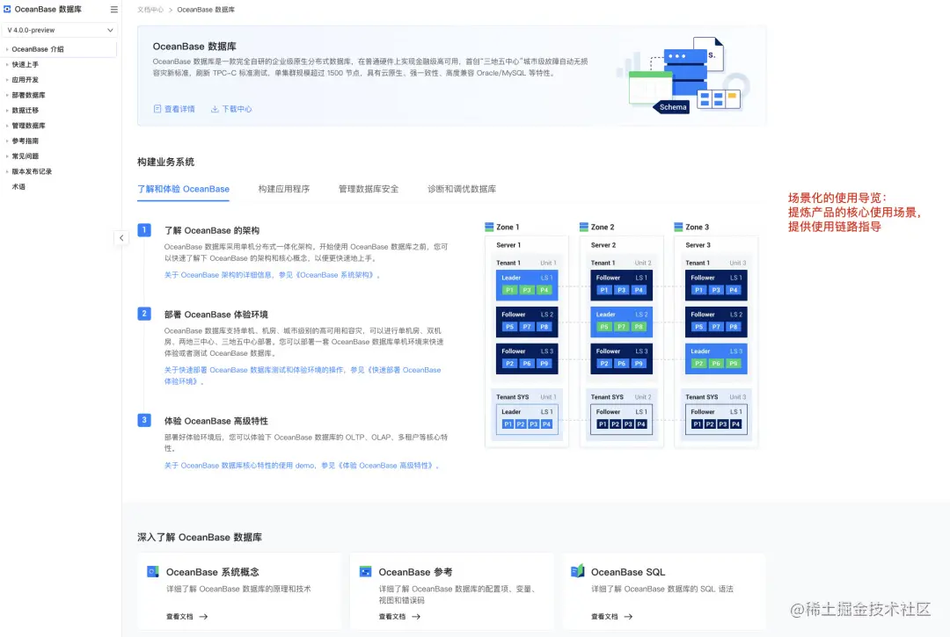The height and width of the screenshot is (637, 950).
Task: Open the 查看详情 link
Action: click(179, 109)
